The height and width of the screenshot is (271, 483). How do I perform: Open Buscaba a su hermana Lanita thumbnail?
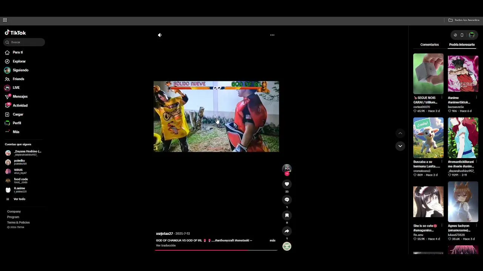pos(428,138)
